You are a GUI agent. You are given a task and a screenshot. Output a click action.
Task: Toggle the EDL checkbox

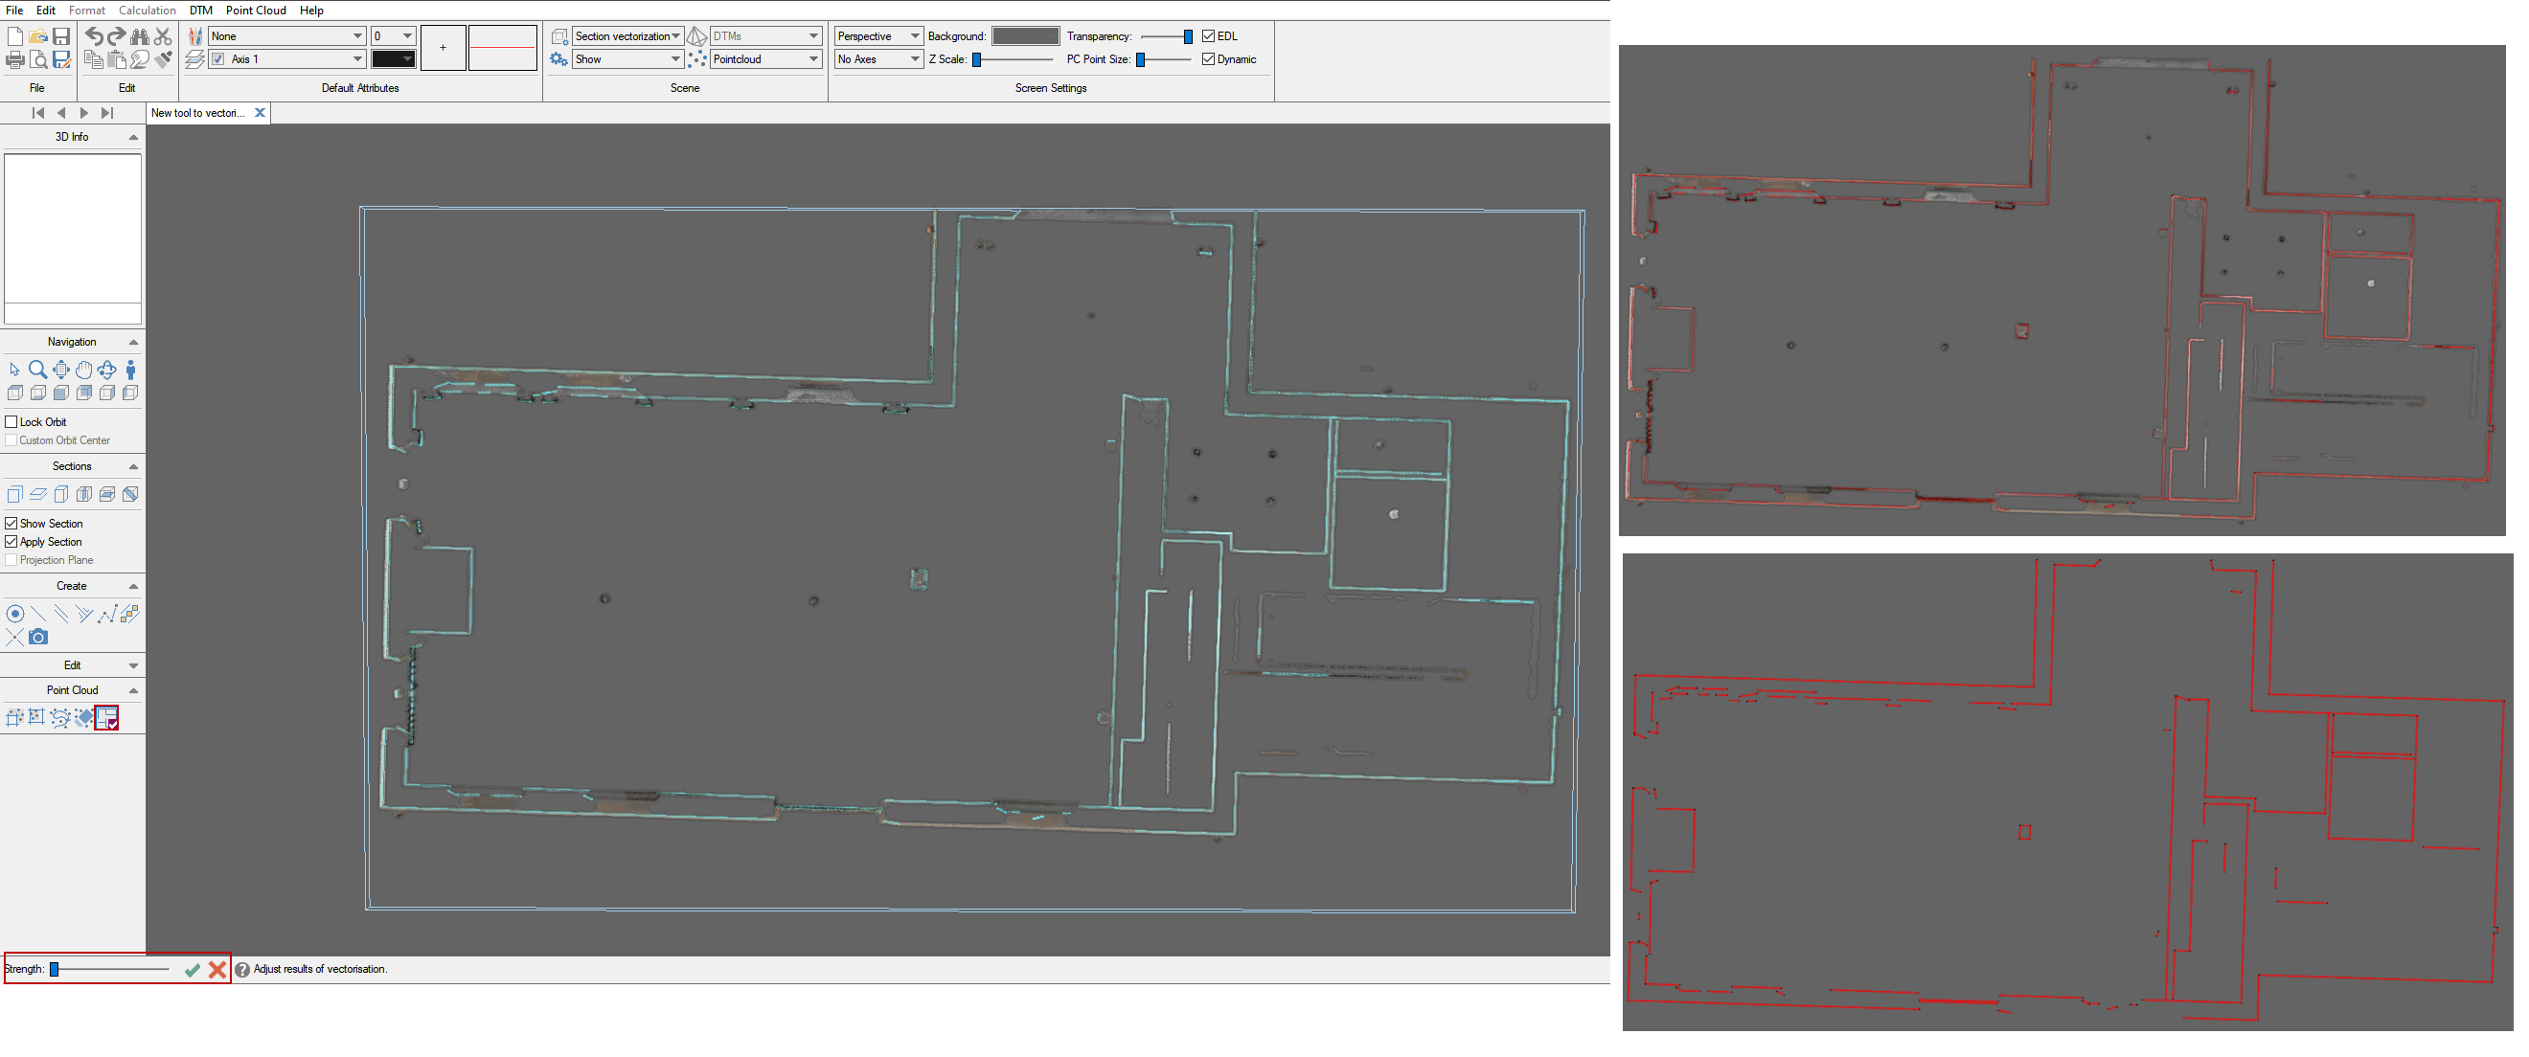pos(1209,36)
